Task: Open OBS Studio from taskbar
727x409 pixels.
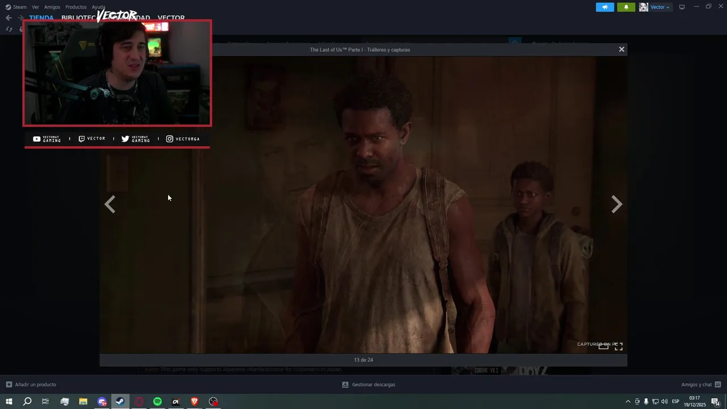Action: (x=213, y=402)
